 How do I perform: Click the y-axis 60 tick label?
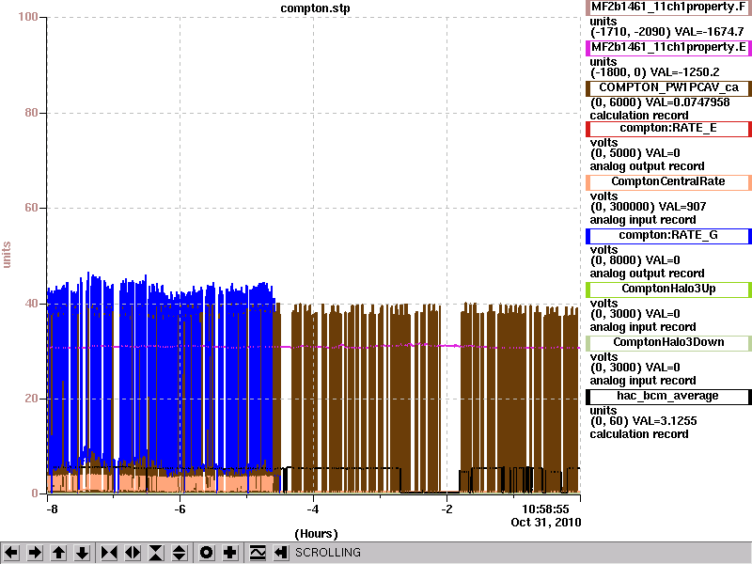31,208
